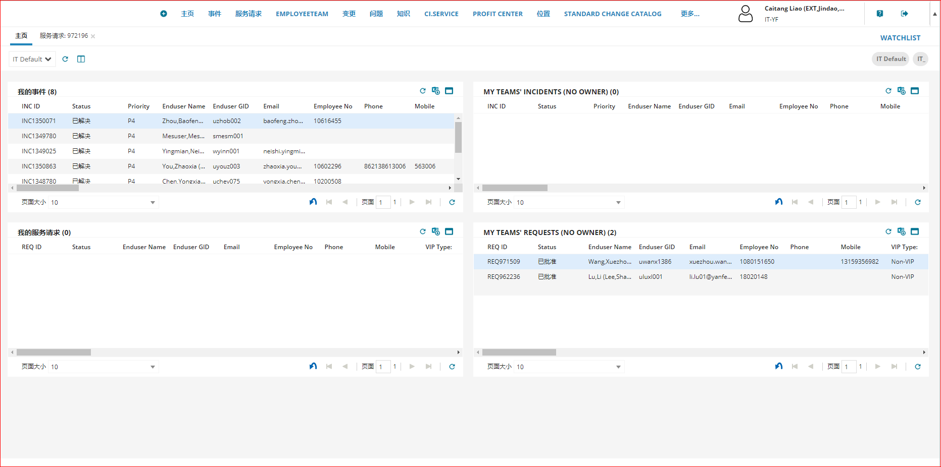Switch to the 服务请求: 972196 tab

[x=64, y=36]
